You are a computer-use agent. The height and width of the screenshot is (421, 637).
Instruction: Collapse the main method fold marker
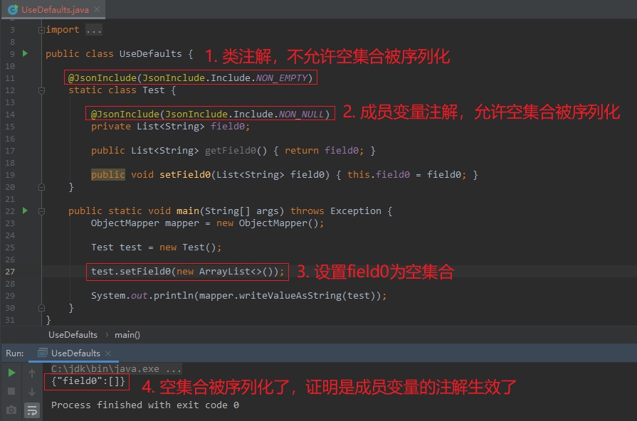point(42,210)
